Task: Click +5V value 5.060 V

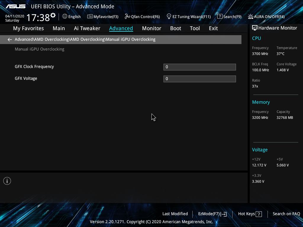Action: tap(283, 165)
